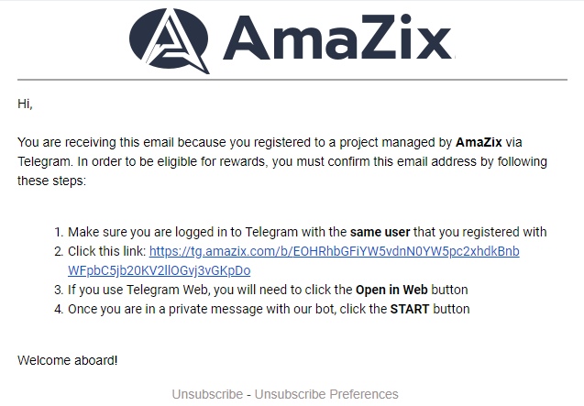Click the "Hi," greeting text

tap(25, 104)
